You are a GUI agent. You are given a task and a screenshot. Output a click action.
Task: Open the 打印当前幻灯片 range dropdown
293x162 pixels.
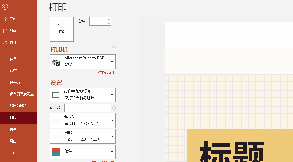click(x=83, y=95)
